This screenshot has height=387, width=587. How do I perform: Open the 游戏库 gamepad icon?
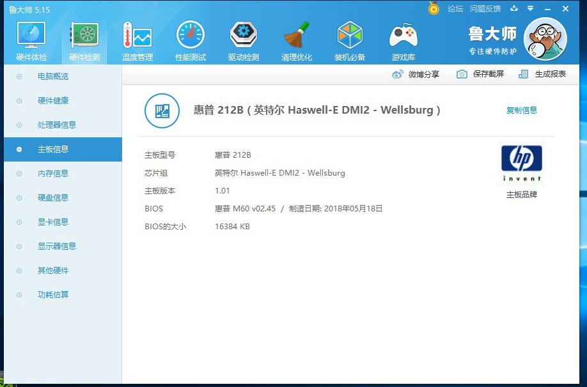[x=403, y=36]
